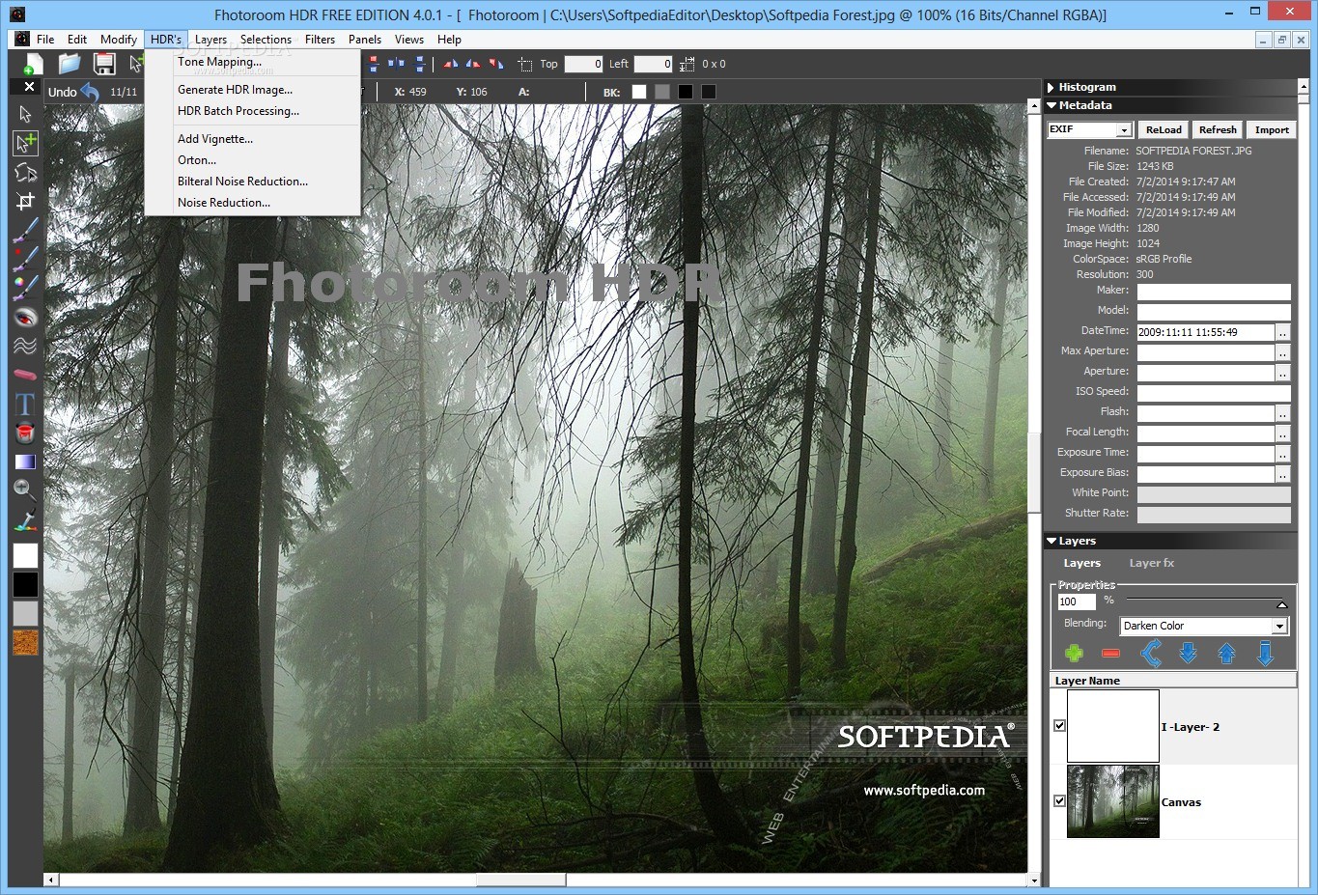Collapse the Metadata panel
Screen dimensions: 1318x895
click(1052, 105)
